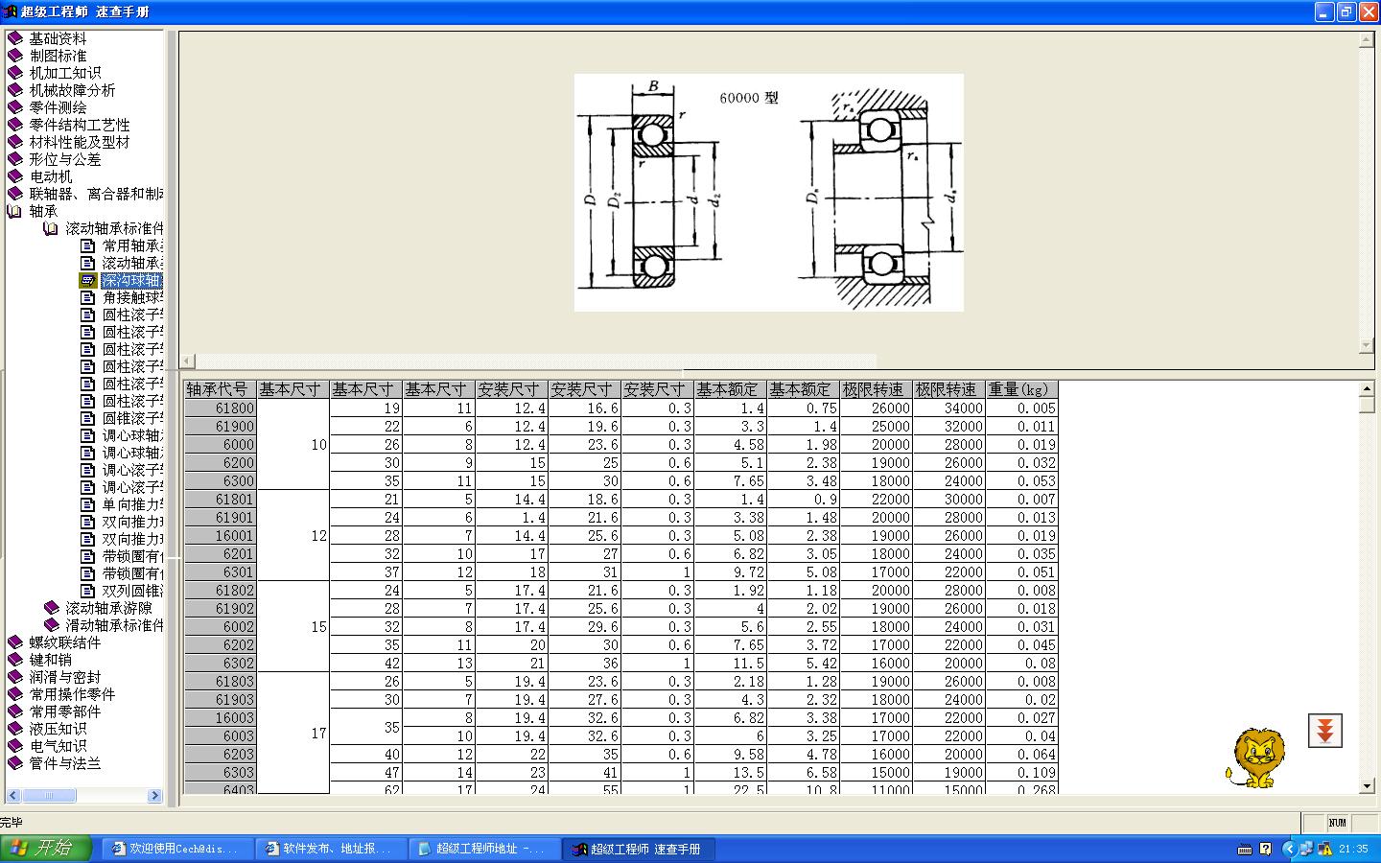Screen dimensions: 1381x863
Task: Select 零件结构工艺性 in the tree
Action: coord(80,125)
